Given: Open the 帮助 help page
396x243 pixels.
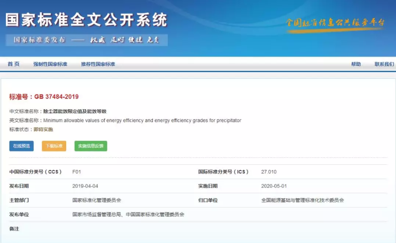Looking at the screenshot, I should (x=356, y=64).
